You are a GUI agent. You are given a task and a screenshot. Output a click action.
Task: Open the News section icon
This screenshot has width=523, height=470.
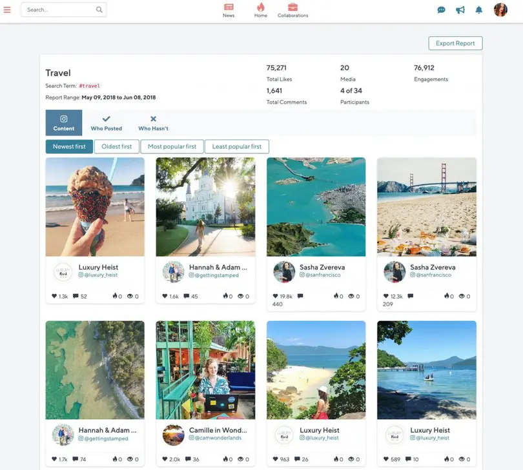229,10
